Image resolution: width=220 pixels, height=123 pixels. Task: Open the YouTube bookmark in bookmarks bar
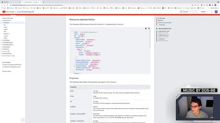(x=72, y=8)
